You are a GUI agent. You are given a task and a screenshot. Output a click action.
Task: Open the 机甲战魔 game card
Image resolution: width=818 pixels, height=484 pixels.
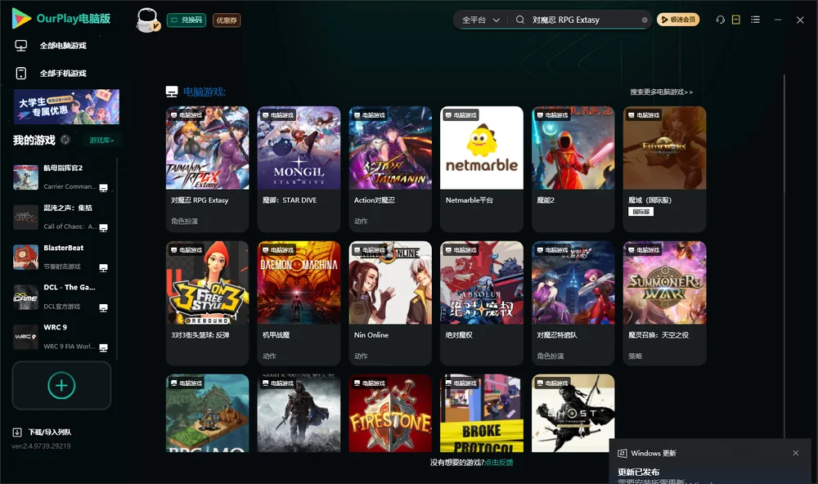tap(299, 303)
